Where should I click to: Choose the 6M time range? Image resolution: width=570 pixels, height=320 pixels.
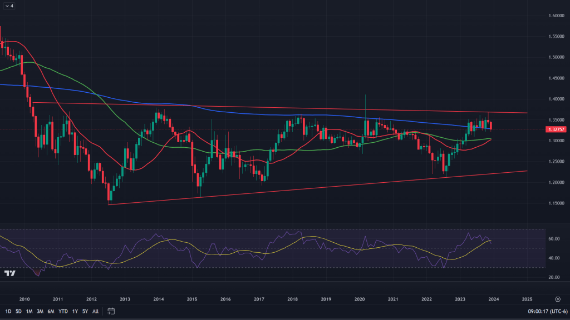tap(51, 311)
